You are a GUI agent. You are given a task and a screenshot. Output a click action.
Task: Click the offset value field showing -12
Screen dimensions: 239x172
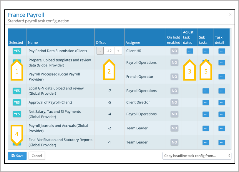[x=109, y=51]
